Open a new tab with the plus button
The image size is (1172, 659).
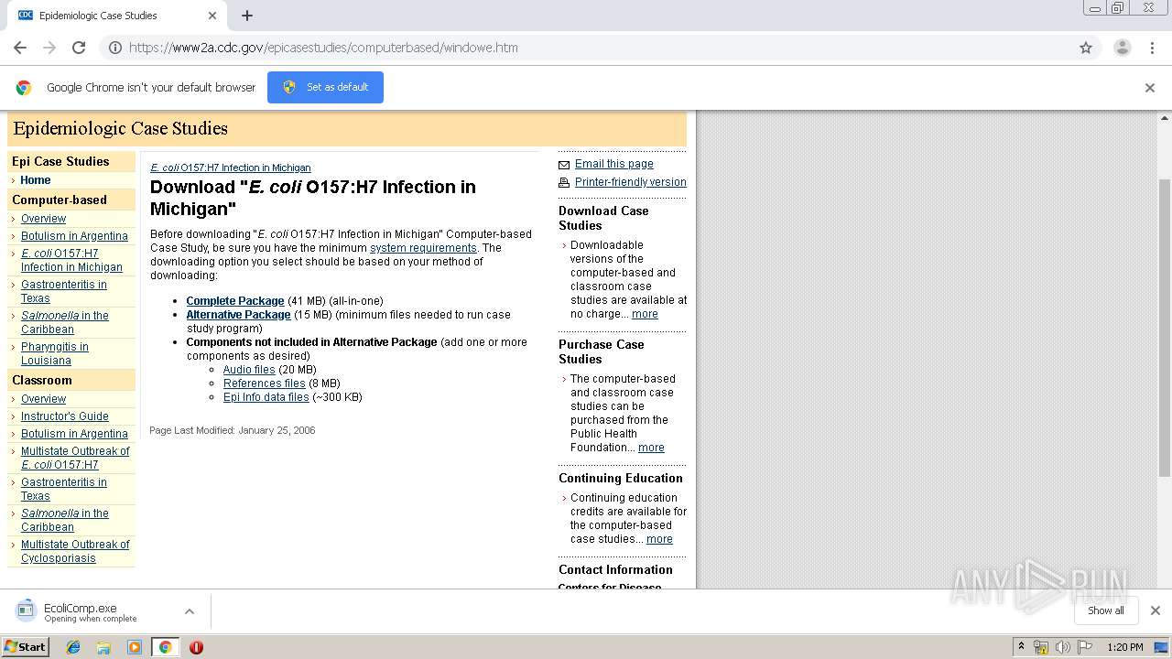point(247,16)
